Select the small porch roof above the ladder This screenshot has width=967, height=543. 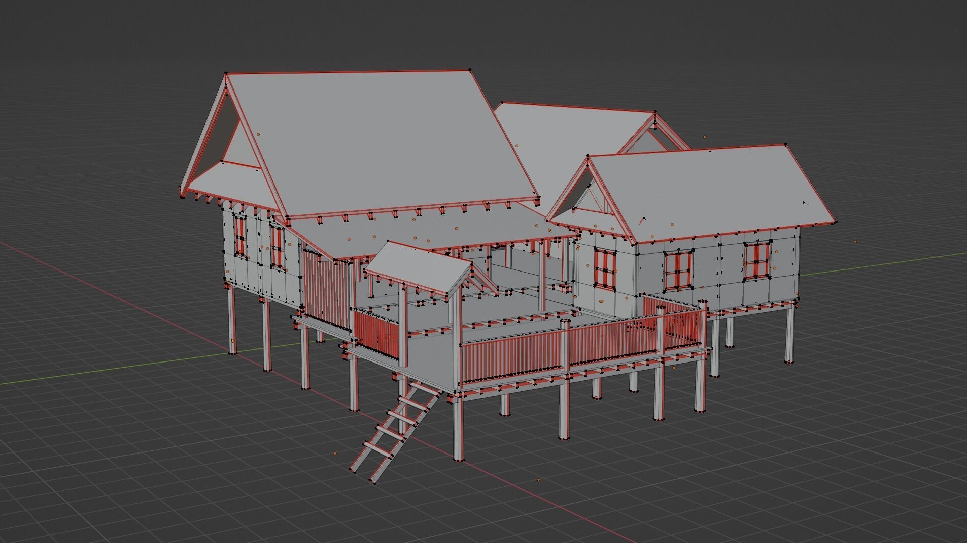[418, 266]
